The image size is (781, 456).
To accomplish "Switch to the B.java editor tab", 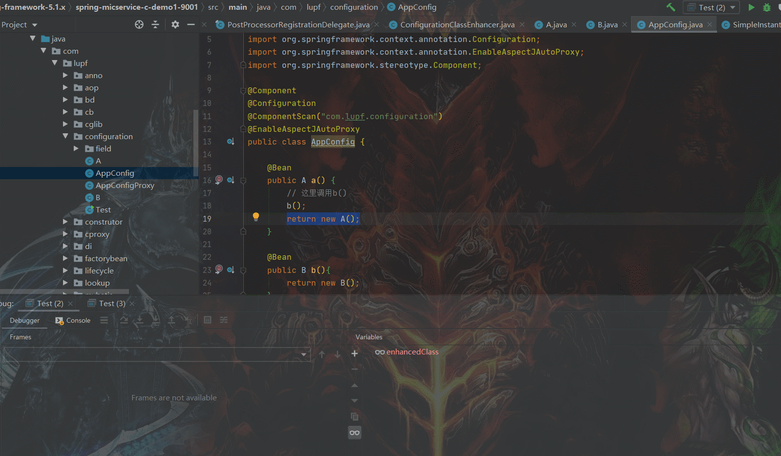I will (608, 24).
